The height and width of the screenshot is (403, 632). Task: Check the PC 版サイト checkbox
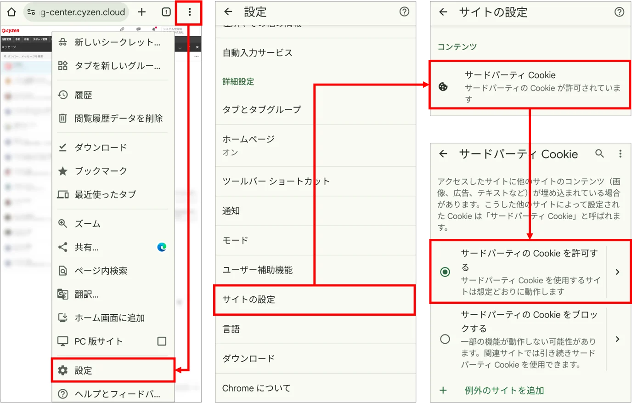click(x=162, y=341)
